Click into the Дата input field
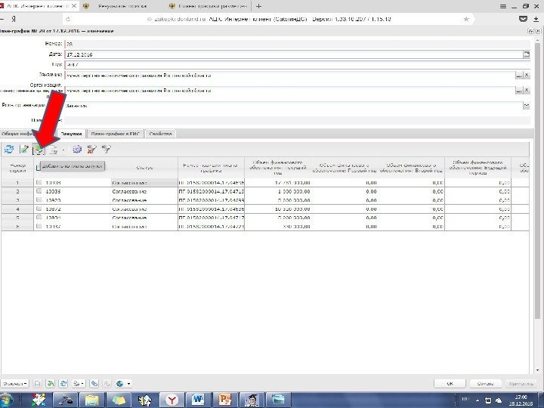 coord(293,54)
